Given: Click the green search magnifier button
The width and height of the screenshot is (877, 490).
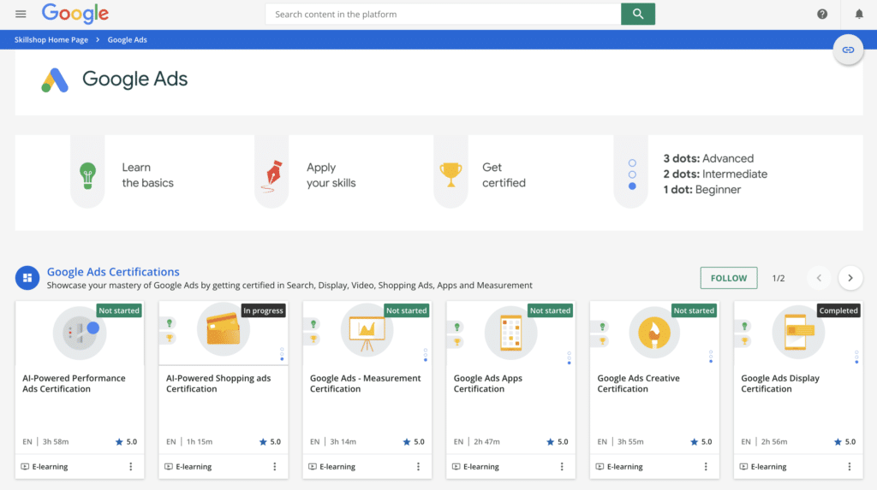Looking at the screenshot, I should (x=637, y=14).
